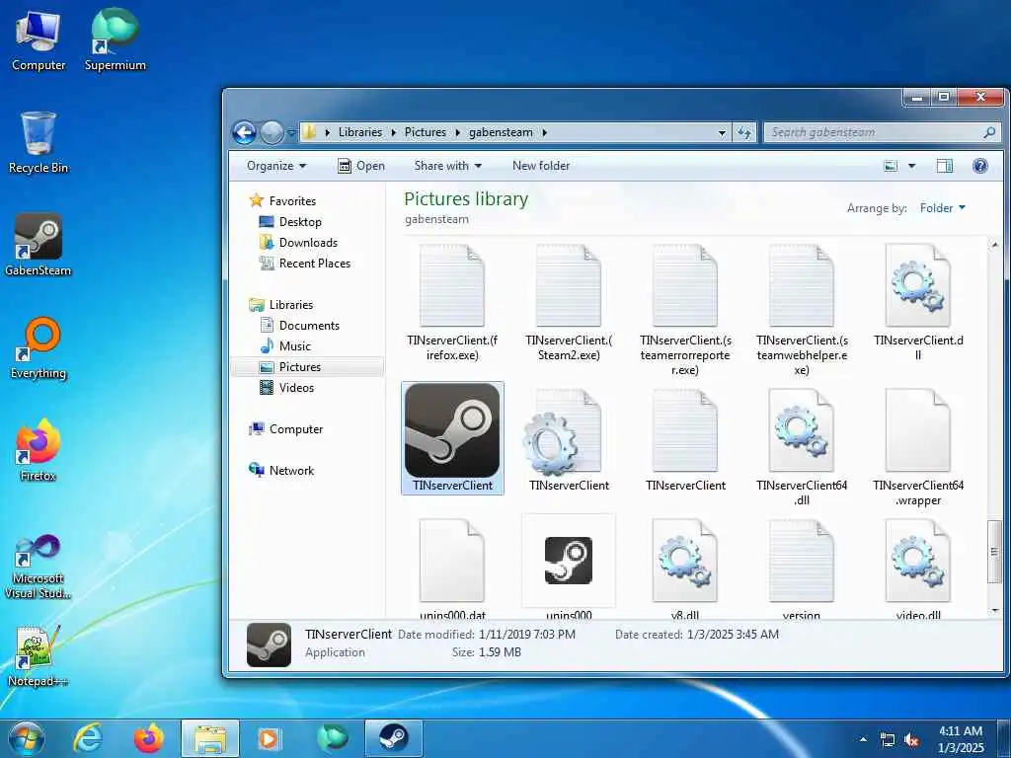Click the file list scroll down arrow
This screenshot has width=1011, height=758.
[995, 610]
